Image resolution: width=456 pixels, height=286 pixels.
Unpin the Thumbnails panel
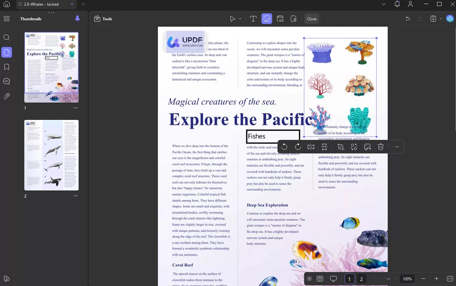point(78,19)
